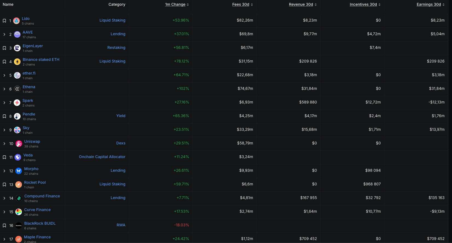Bookmark the EigenLayer row

click(x=4, y=48)
